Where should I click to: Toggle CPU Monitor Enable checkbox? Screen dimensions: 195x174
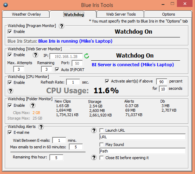tap(10, 82)
